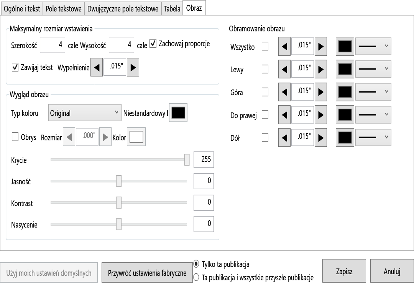
Task: Click the Wypełnienie .015" value field
Action: tap(115, 67)
